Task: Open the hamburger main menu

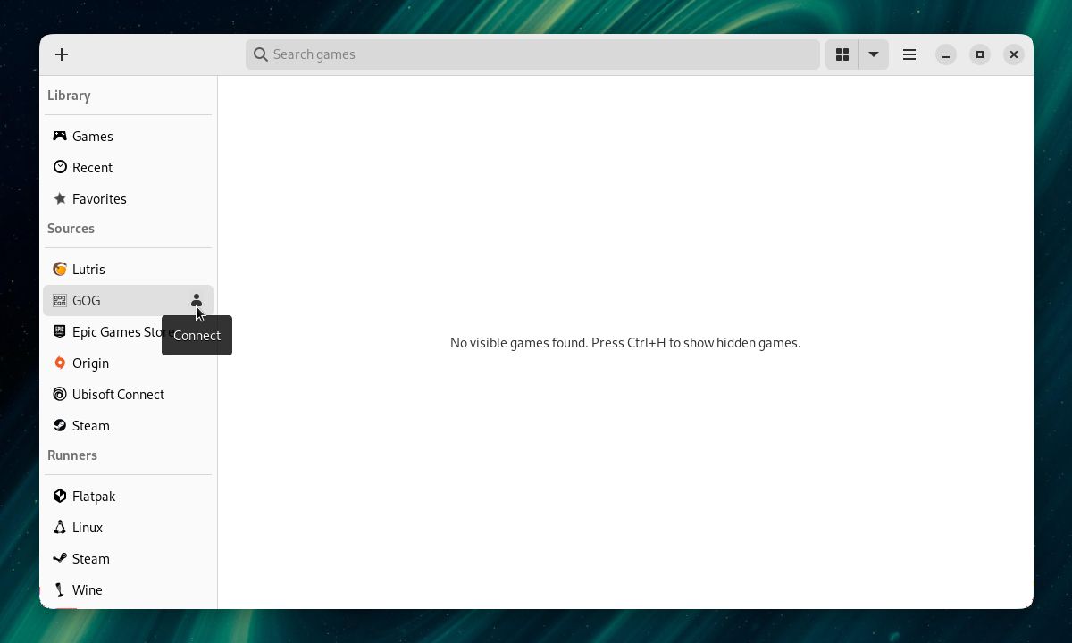Action: click(x=909, y=54)
